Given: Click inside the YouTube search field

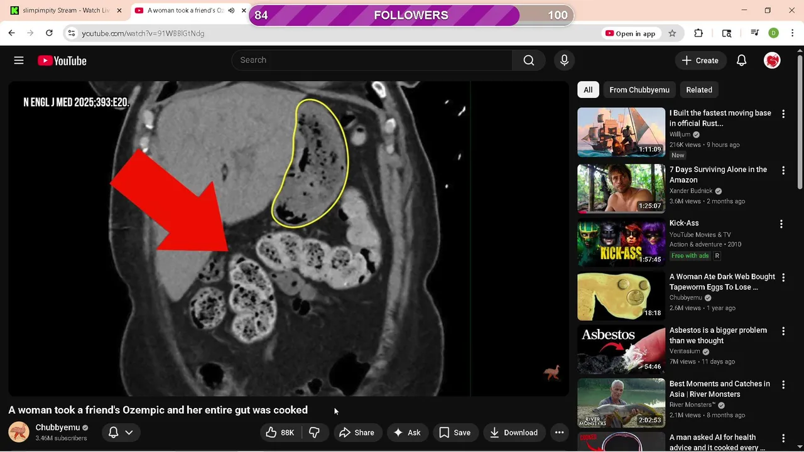Looking at the screenshot, I should [x=372, y=60].
